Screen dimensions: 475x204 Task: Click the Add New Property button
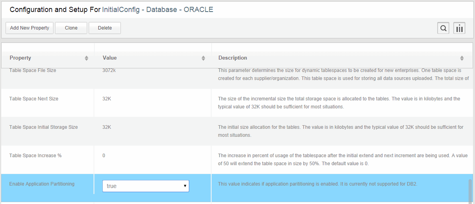29,28
